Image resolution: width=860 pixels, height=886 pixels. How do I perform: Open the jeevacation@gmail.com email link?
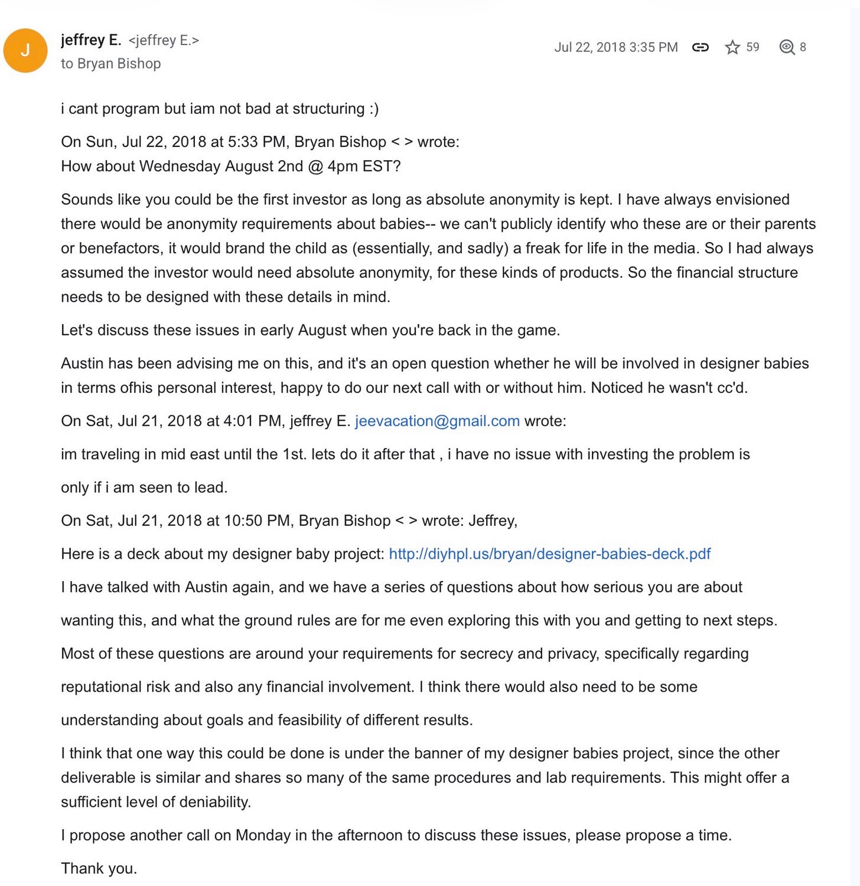point(437,421)
